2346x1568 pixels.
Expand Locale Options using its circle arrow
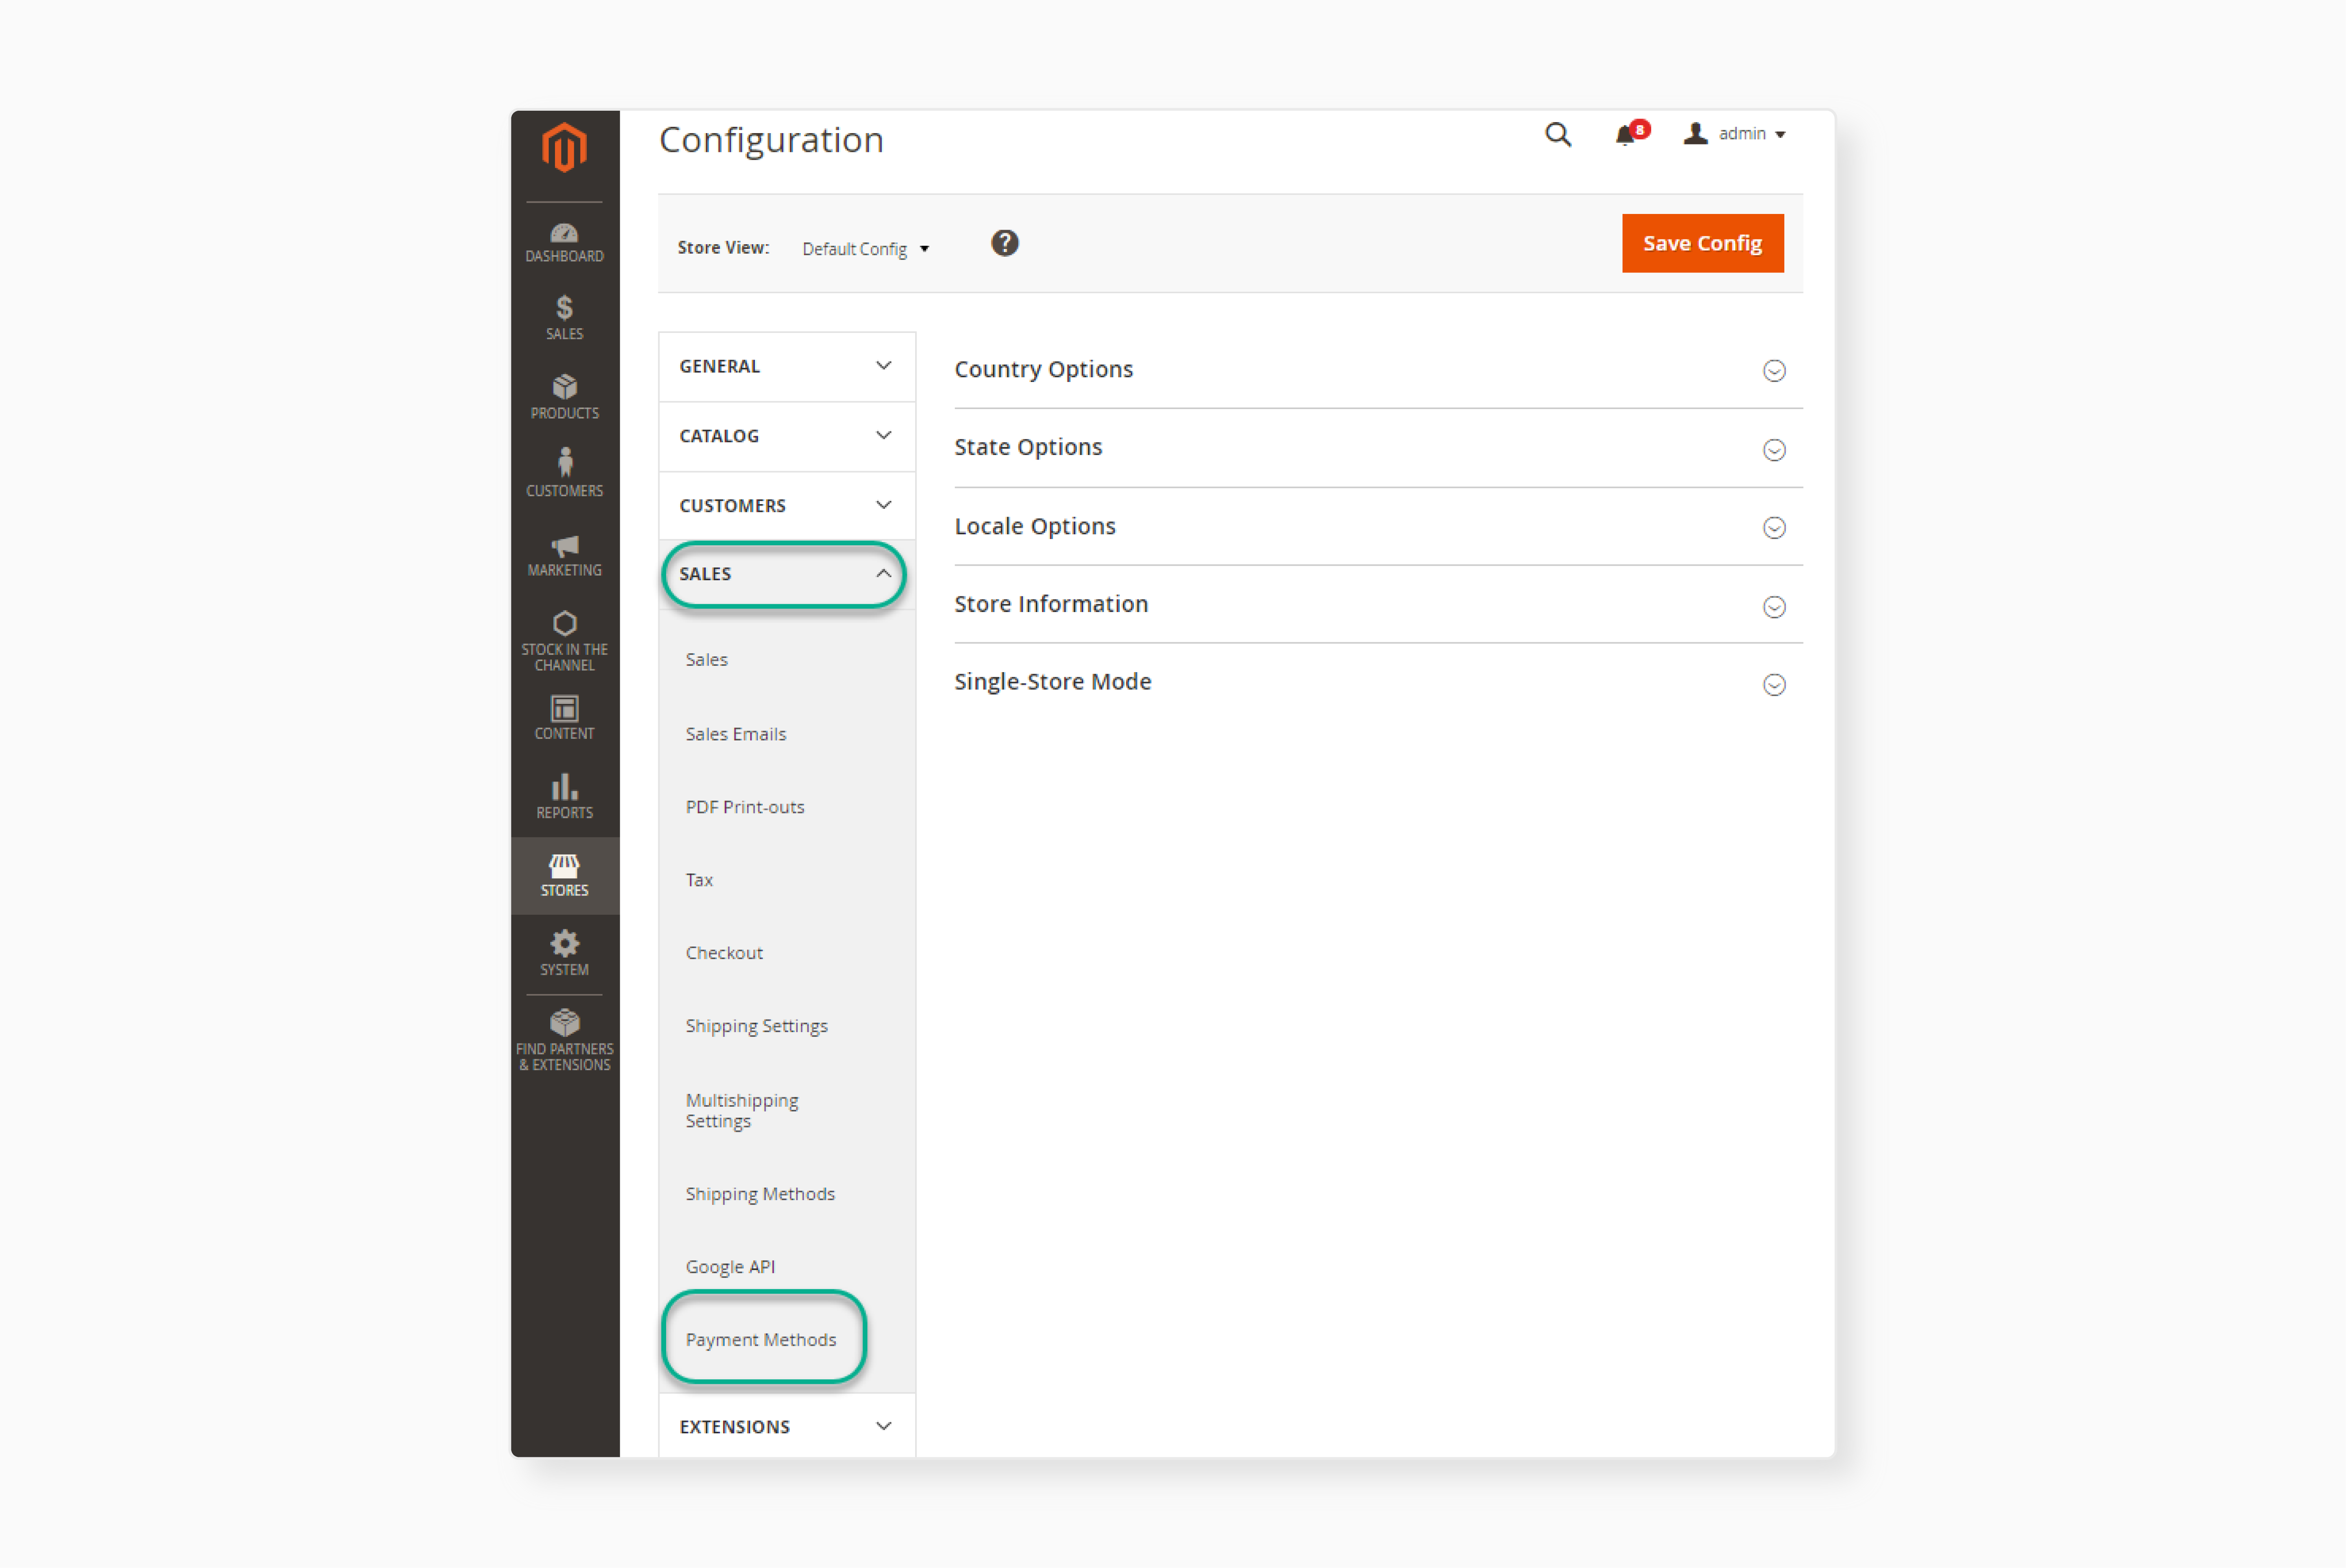coord(1774,528)
